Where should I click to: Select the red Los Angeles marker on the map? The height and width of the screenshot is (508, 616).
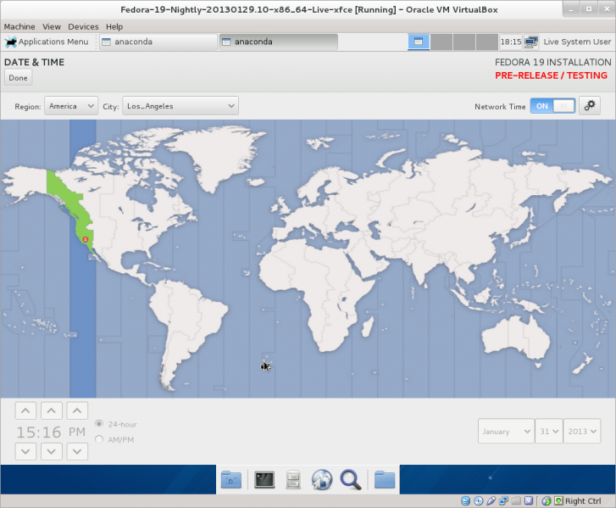coord(86,239)
